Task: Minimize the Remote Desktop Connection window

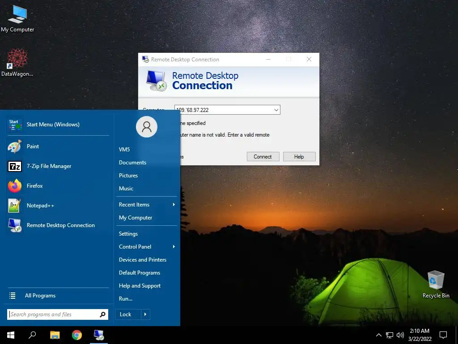Action: click(x=268, y=60)
